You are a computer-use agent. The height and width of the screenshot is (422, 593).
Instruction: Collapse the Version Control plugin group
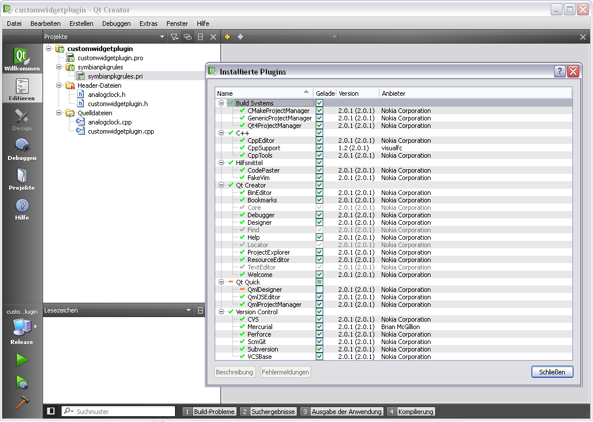point(221,312)
